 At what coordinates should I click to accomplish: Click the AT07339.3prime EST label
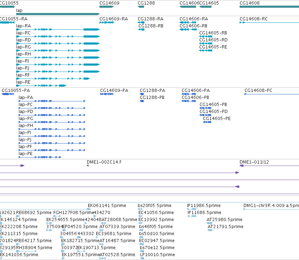pos(117,227)
